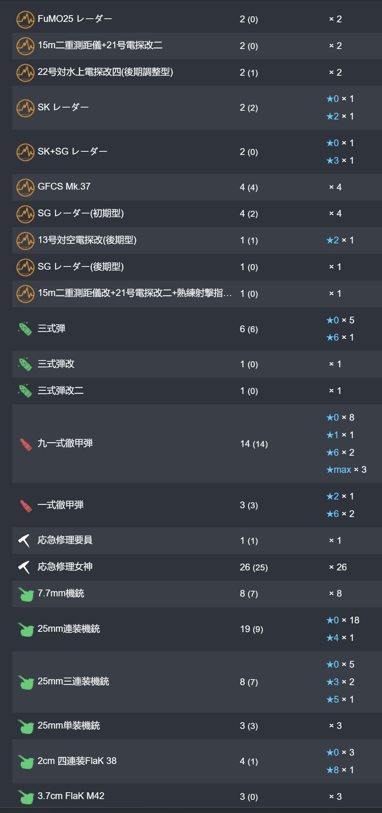Click the radar icon beside FuMO25 レーダー

pos(25,19)
